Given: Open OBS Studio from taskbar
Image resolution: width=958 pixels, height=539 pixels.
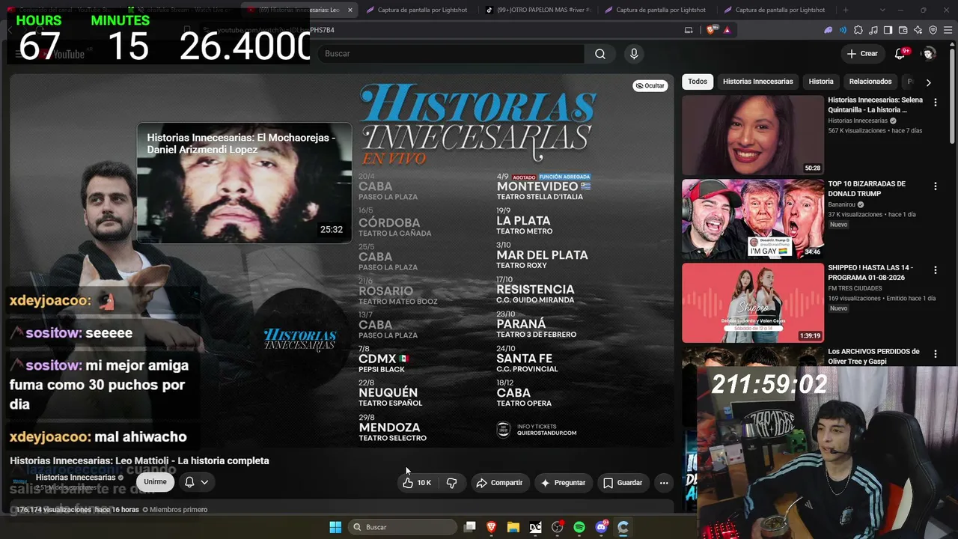Looking at the screenshot, I should [558, 527].
